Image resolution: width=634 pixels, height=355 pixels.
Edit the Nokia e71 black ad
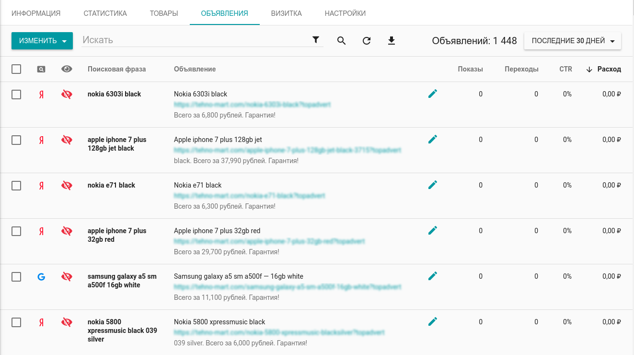[433, 185]
